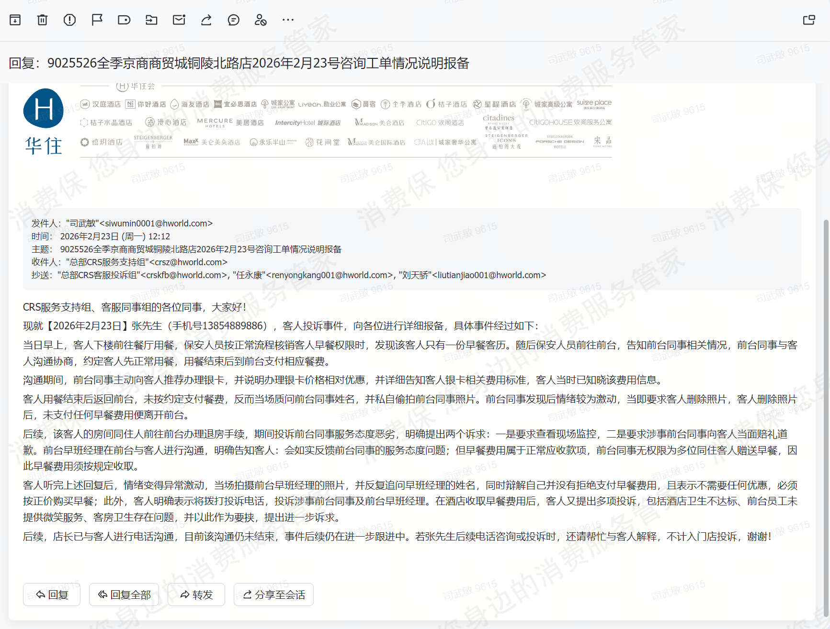Flag this email with the flag icon
This screenshot has height=629, width=830.
pyautogui.click(x=97, y=20)
